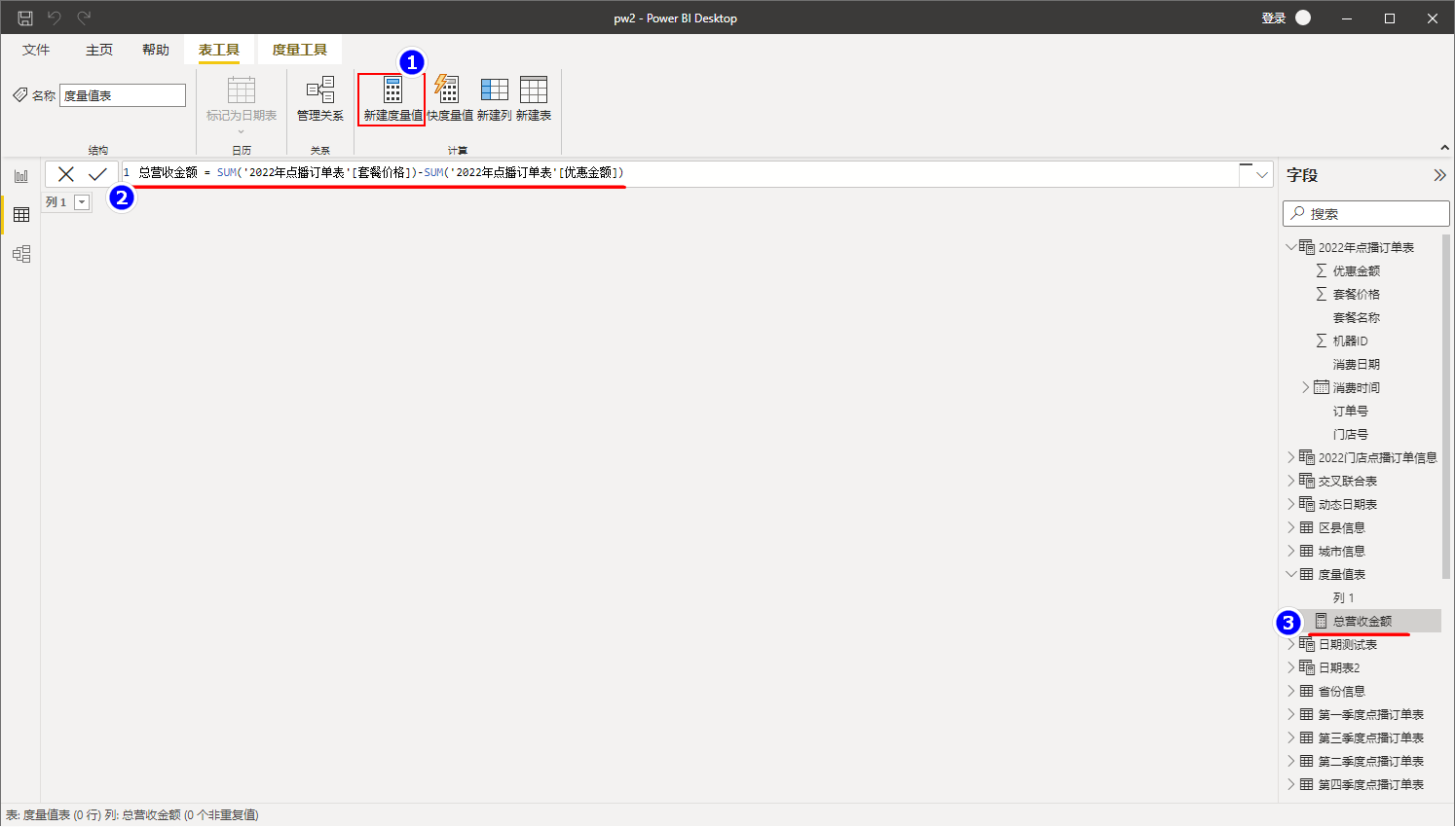Click the 快度量值 quick measure icon
1455x827 pixels.
447,90
